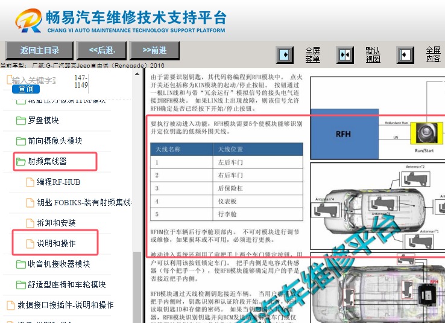Click the open-folder icon beside 射频集线器
The width and height of the screenshot is (445, 323).
(x=21, y=162)
